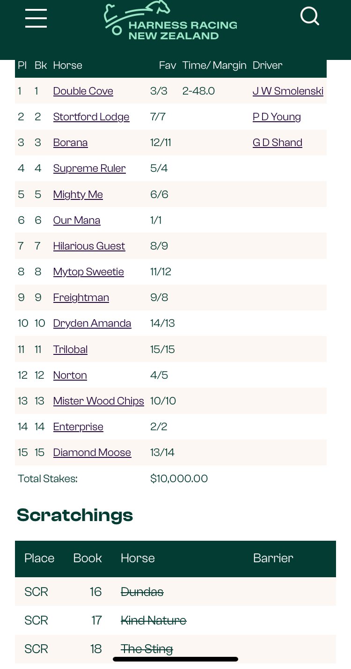View Borana horse details
The image size is (351, 669).
tap(71, 142)
